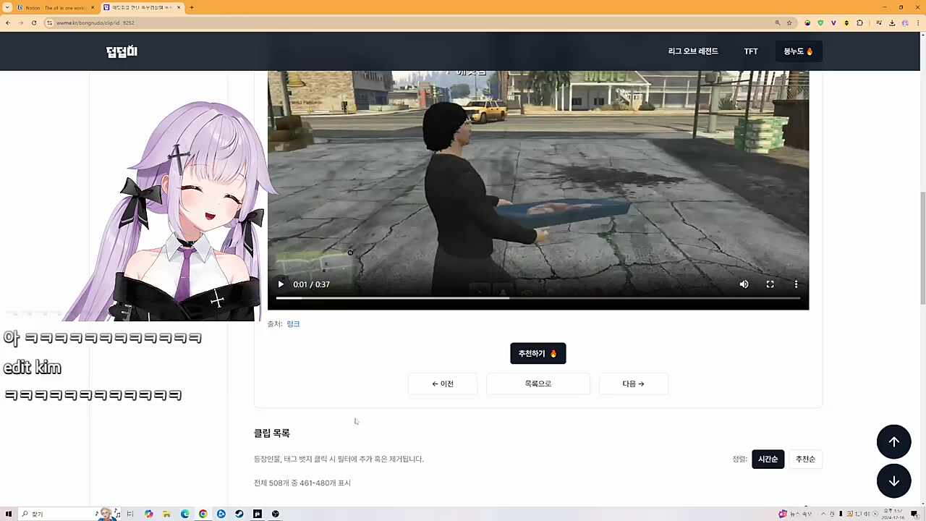926x521 pixels.
Task: Switch to the Notion browser tab
Action: coord(55,7)
